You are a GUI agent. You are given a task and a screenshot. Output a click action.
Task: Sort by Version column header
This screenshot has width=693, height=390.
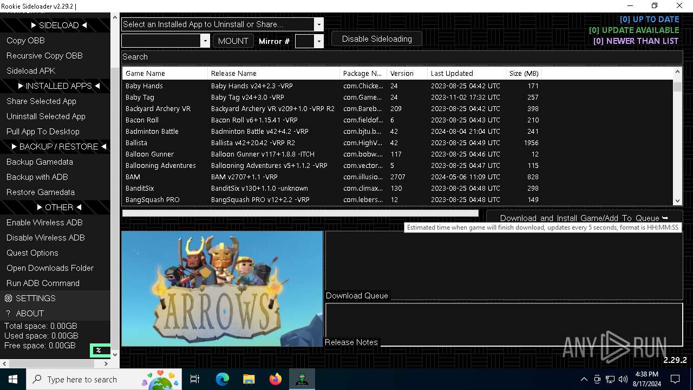point(407,73)
